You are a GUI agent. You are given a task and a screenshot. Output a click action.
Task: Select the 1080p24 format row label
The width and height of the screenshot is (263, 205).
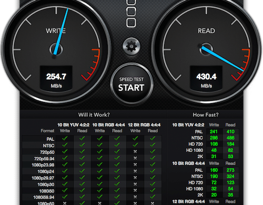pyautogui.click(x=46, y=171)
